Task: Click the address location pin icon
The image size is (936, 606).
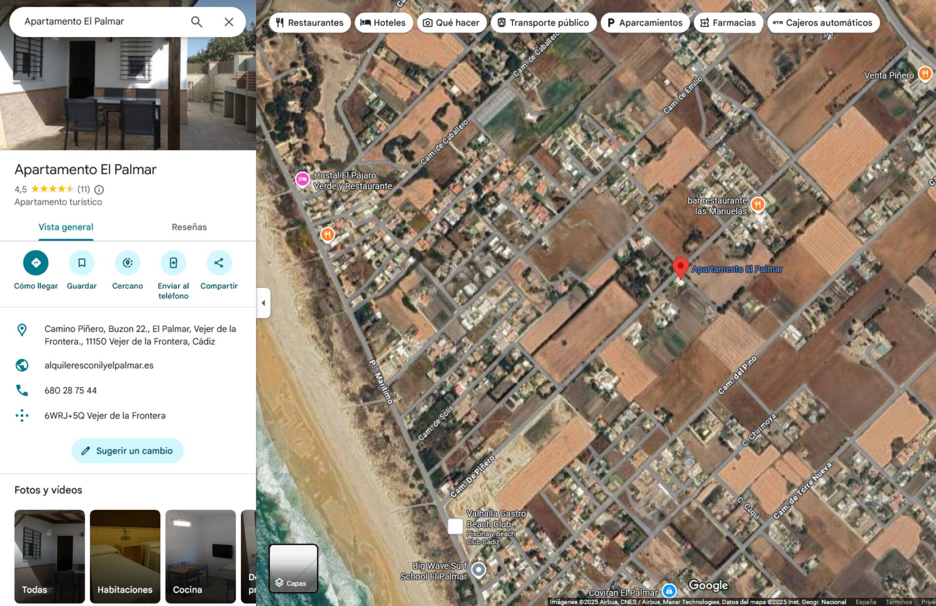Action: 22,330
